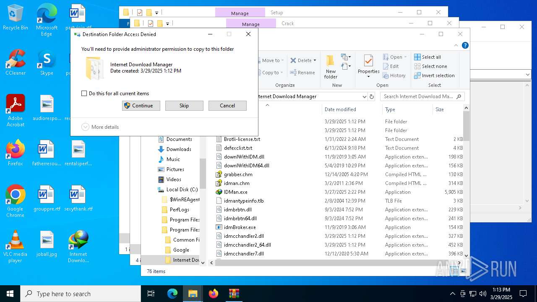Create a New folder from ribbon

click(331, 66)
